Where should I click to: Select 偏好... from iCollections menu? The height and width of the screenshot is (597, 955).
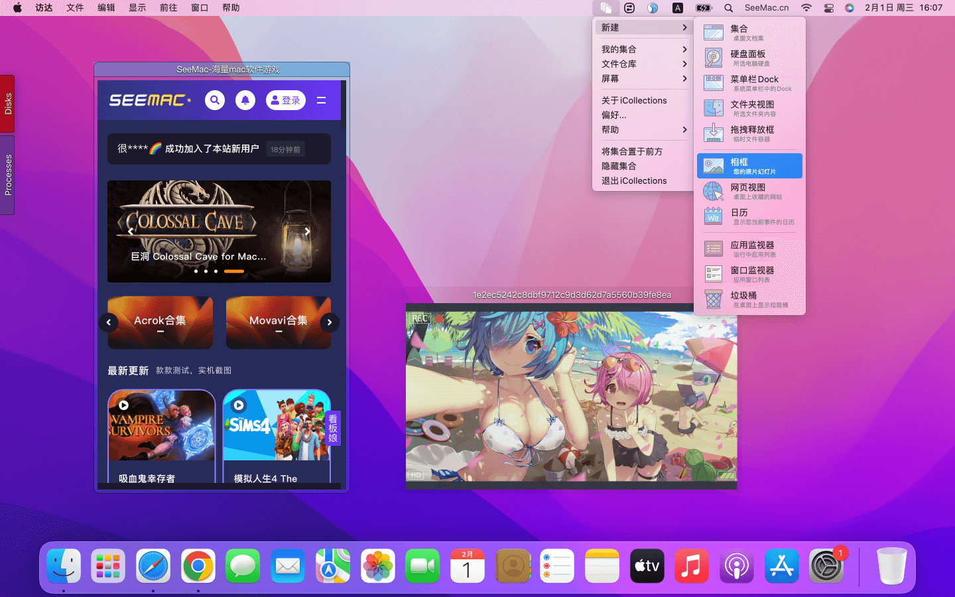click(x=614, y=115)
